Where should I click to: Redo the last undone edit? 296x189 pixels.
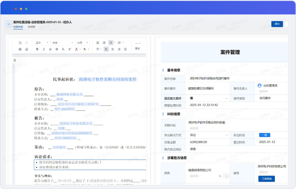[x=27, y=43]
